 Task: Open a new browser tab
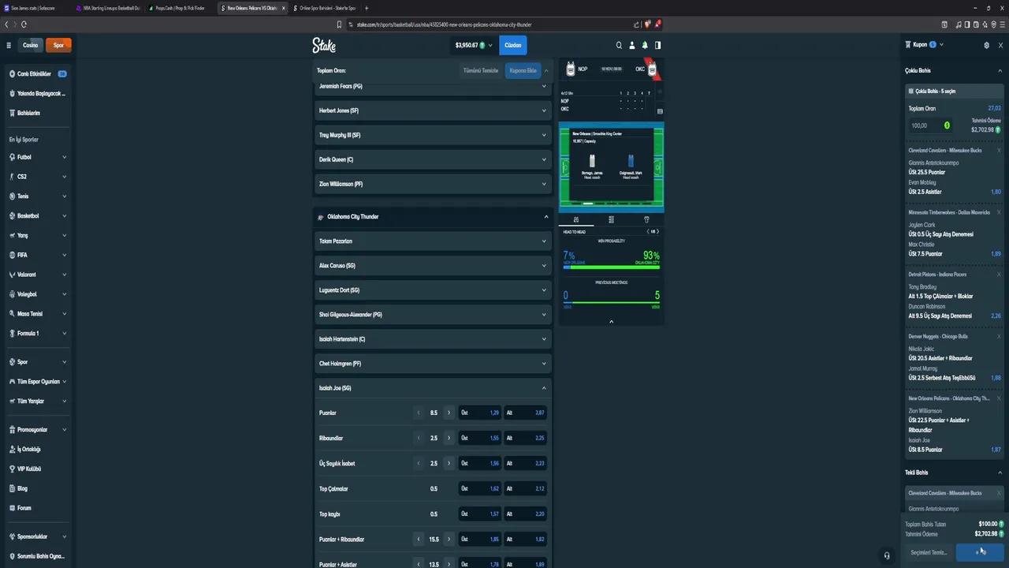pyautogui.click(x=366, y=8)
